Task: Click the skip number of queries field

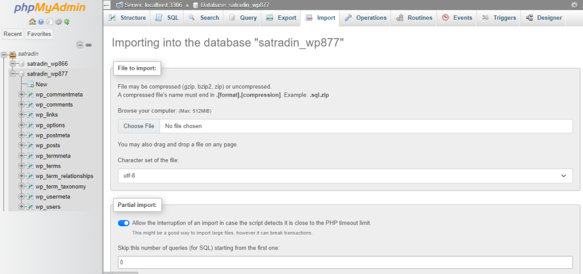Action: pyautogui.click(x=345, y=262)
